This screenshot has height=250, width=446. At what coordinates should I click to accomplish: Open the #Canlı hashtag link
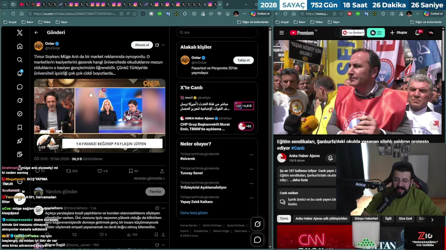(298, 148)
